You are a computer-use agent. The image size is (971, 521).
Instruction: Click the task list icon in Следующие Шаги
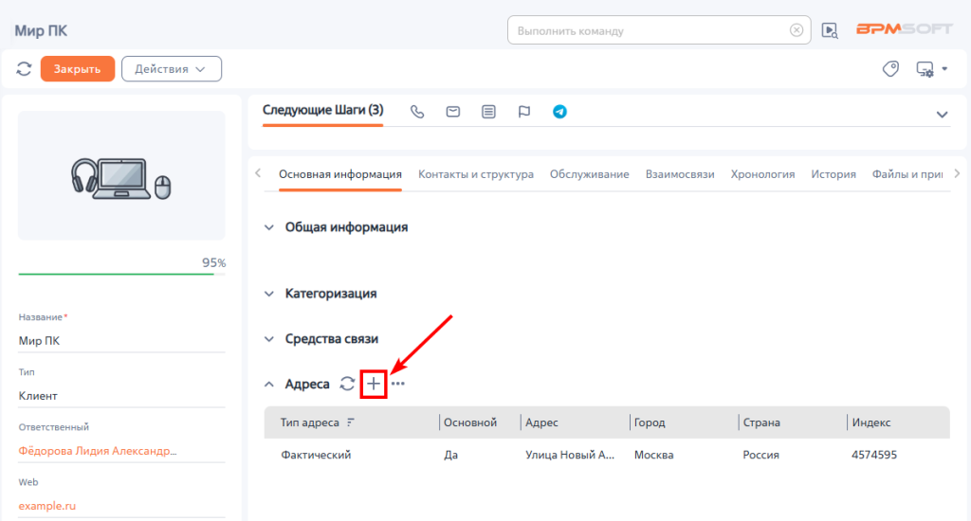click(488, 112)
